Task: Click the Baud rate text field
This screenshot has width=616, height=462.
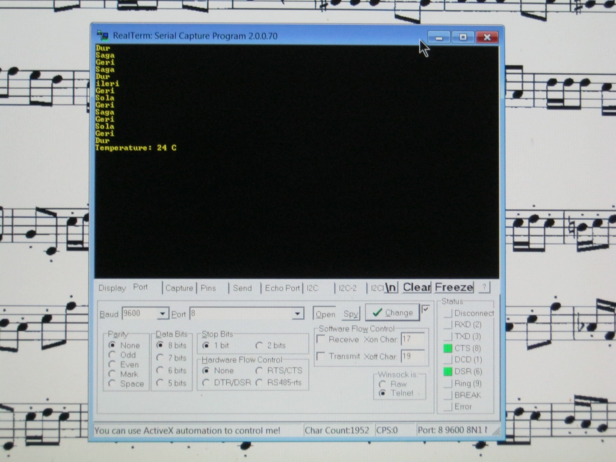Action: click(x=140, y=314)
